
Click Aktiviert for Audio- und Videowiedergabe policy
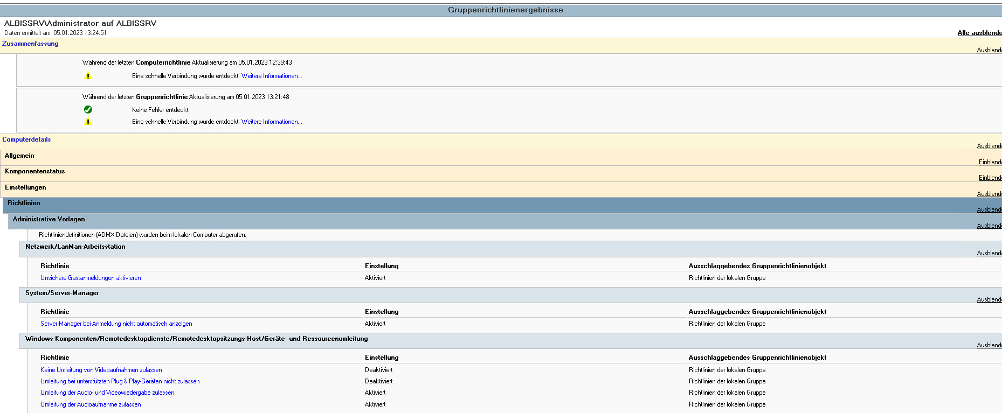coord(375,393)
